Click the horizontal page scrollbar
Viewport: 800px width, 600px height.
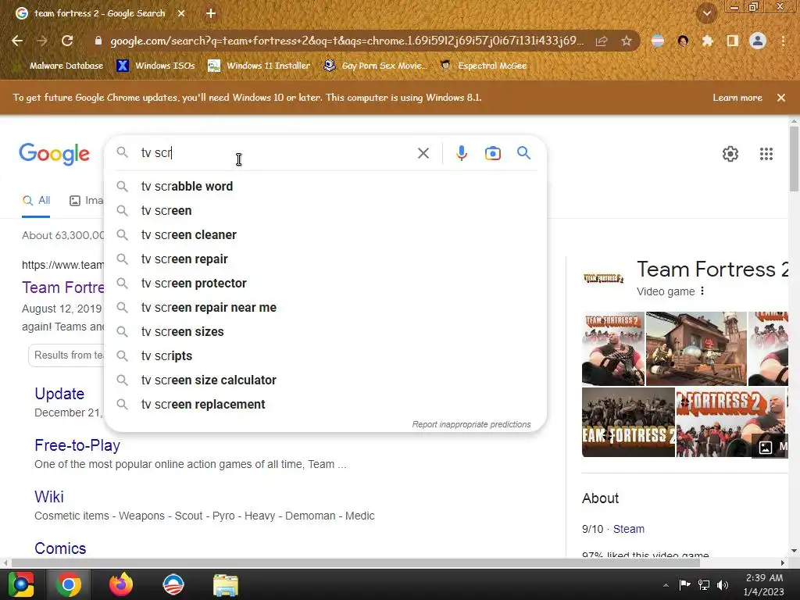point(355,562)
